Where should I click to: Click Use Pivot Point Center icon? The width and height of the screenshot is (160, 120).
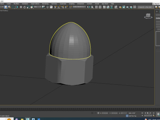[43, 7]
